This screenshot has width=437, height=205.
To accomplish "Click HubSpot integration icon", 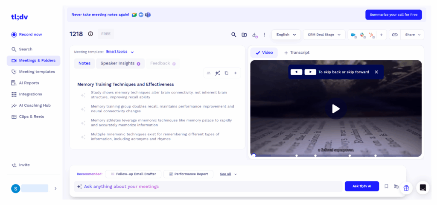I will [372, 35].
